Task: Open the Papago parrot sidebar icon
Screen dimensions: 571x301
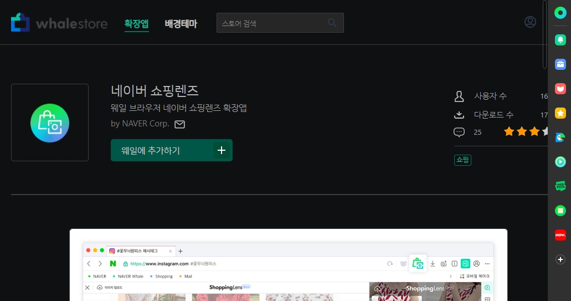Action: click(560, 137)
